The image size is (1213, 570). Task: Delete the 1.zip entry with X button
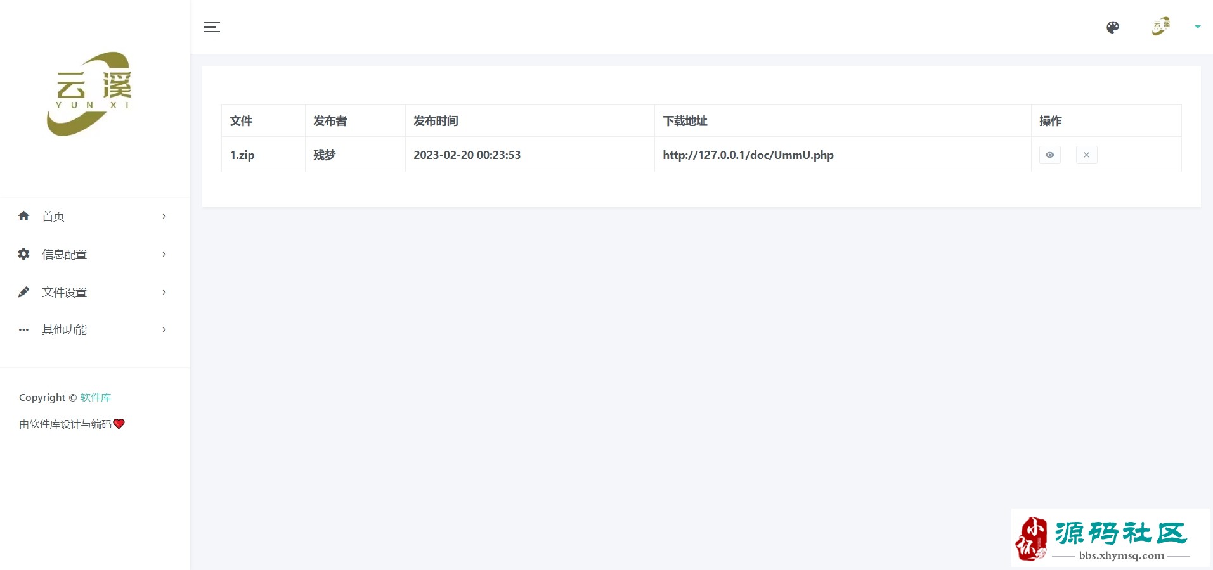[x=1086, y=155]
